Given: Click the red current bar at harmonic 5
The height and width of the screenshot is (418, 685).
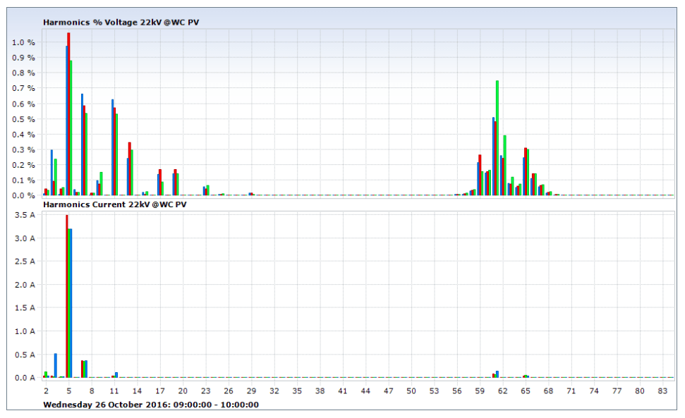Looking at the screenshot, I should pos(67,296).
